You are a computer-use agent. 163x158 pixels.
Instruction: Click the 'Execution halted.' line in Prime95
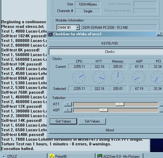[x=18, y=149]
